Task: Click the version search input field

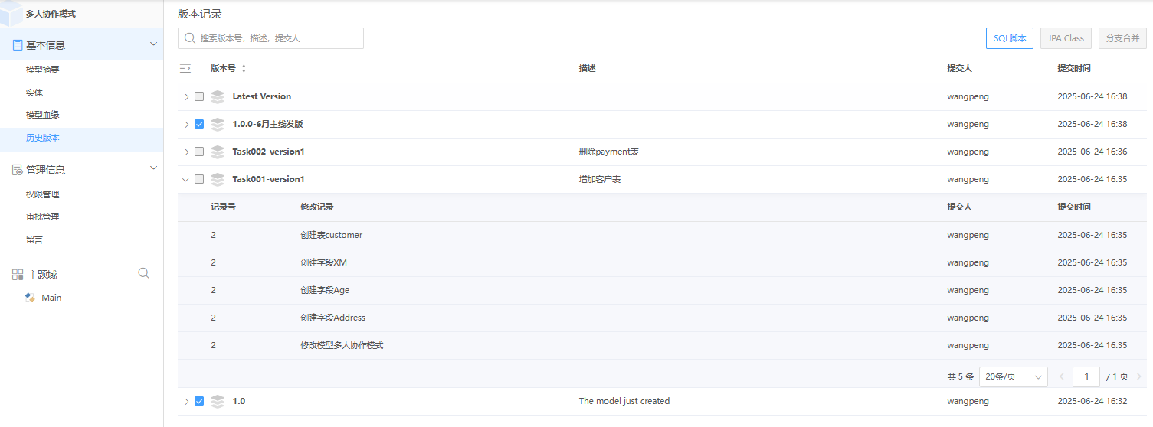Action: pos(270,38)
